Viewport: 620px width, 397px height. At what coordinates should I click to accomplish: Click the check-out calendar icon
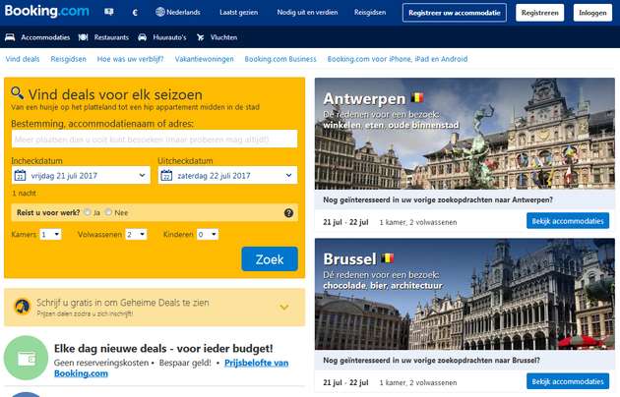click(x=166, y=176)
